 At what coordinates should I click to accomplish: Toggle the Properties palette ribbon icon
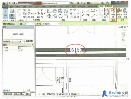click(x=12, y=16)
